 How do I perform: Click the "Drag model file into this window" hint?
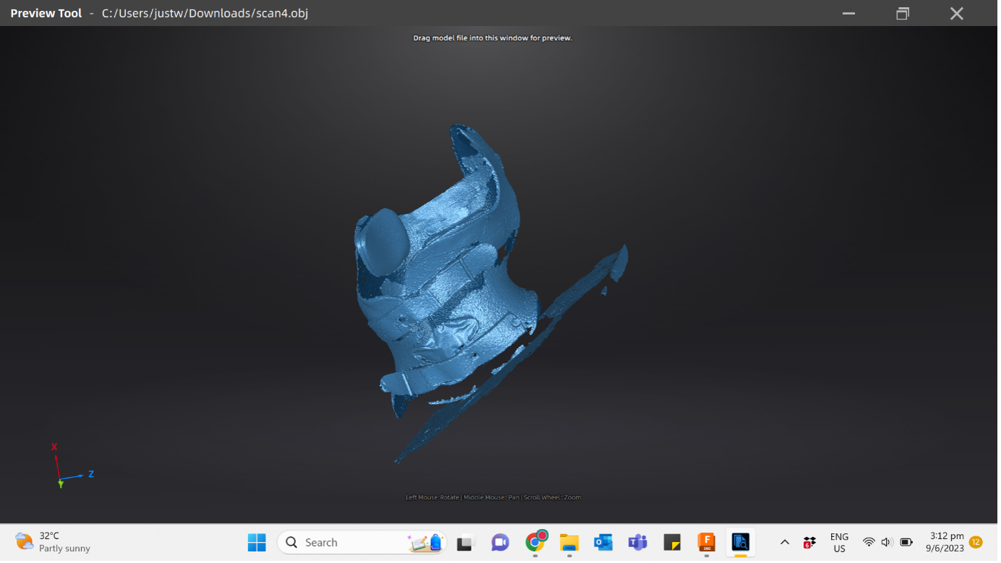pyautogui.click(x=494, y=38)
